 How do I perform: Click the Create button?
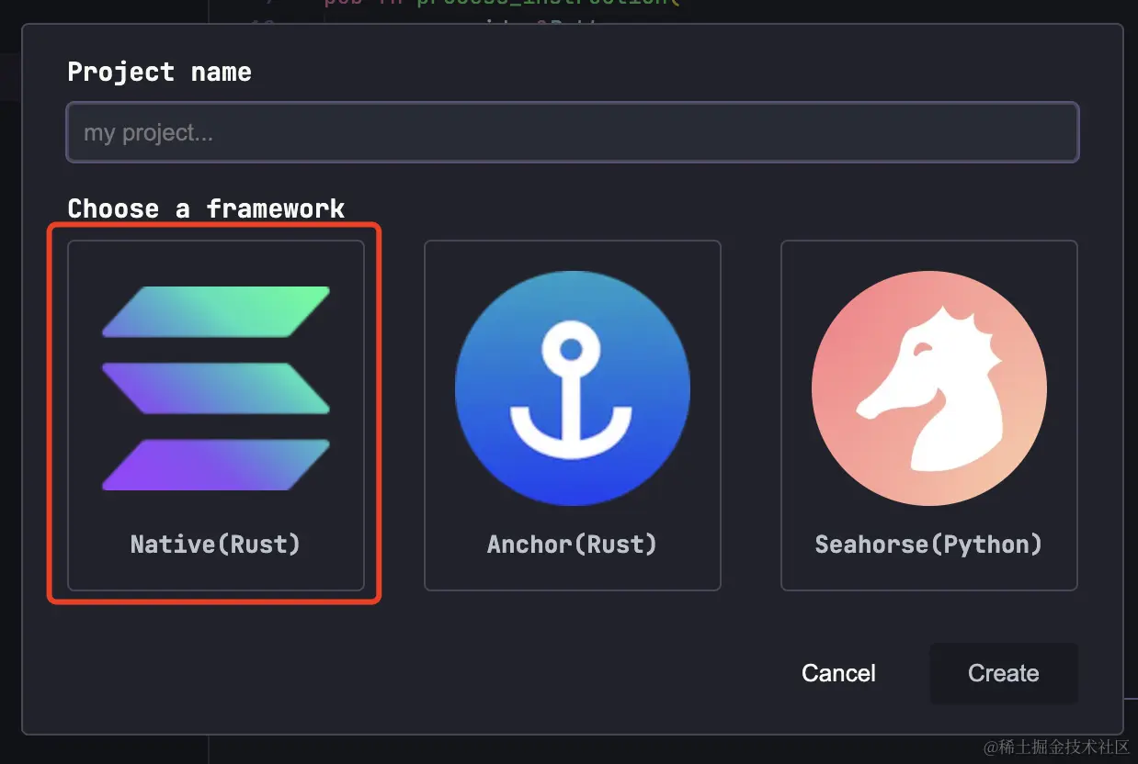tap(1004, 673)
